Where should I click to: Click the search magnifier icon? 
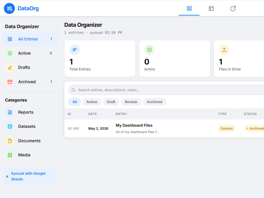click(x=73, y=90)
